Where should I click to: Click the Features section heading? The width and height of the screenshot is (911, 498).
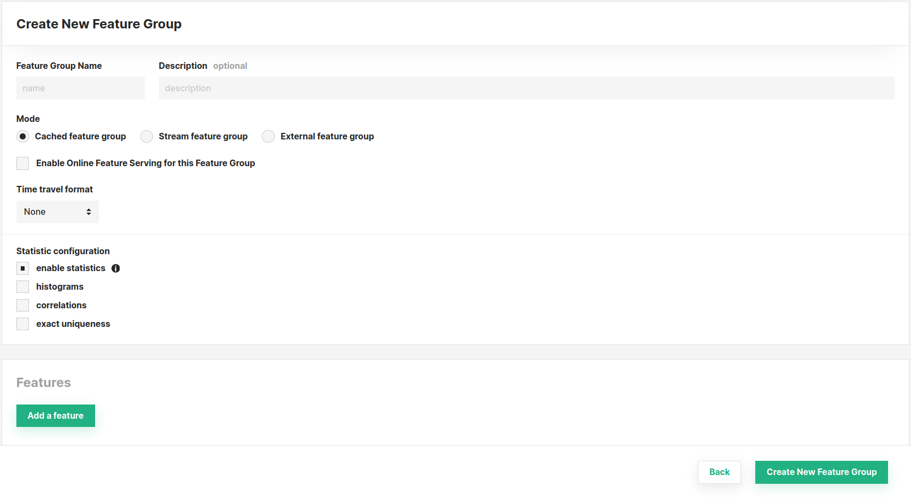point(43,382)
